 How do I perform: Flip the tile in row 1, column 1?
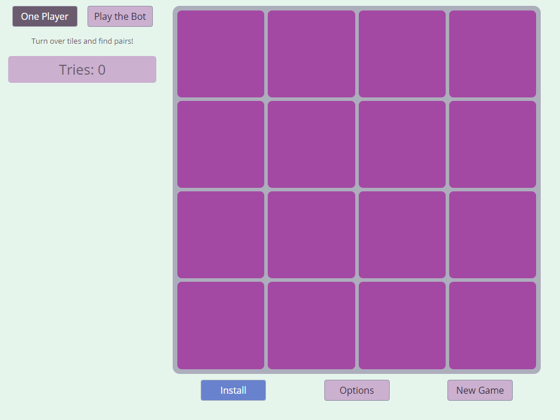[220, 54]
